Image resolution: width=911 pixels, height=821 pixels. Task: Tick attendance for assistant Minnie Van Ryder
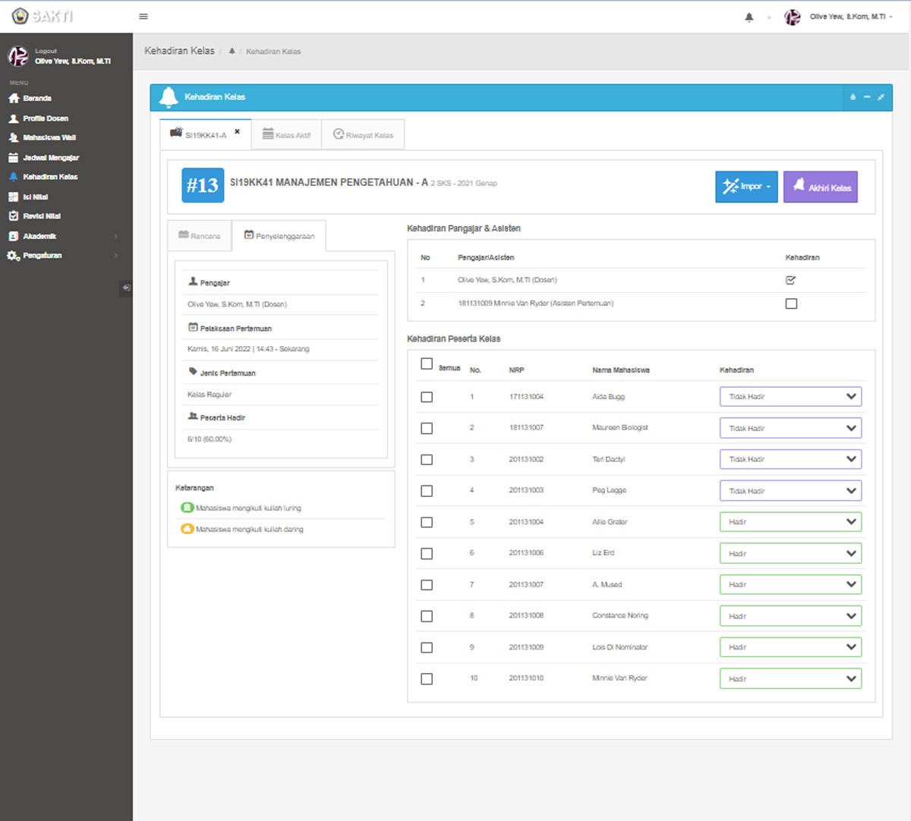pos(791,304)
